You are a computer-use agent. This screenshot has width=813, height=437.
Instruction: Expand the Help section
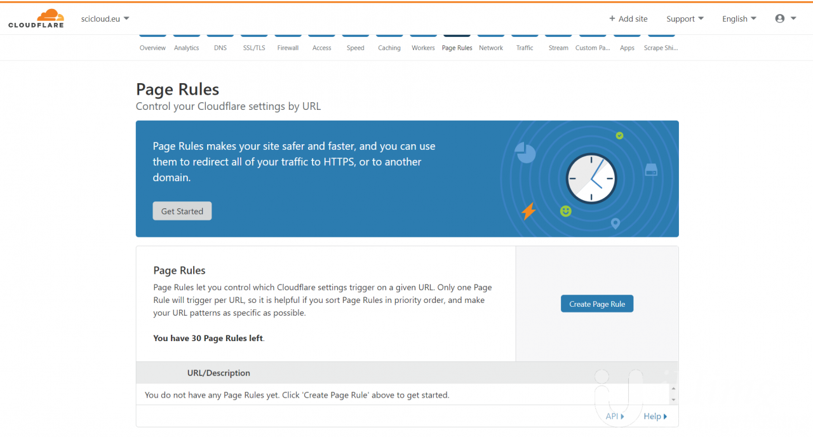coord(655,416)
